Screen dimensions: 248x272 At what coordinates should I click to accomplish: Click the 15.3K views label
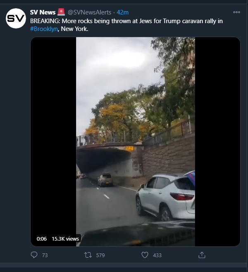pyautogui.click(x=65, y=239)
